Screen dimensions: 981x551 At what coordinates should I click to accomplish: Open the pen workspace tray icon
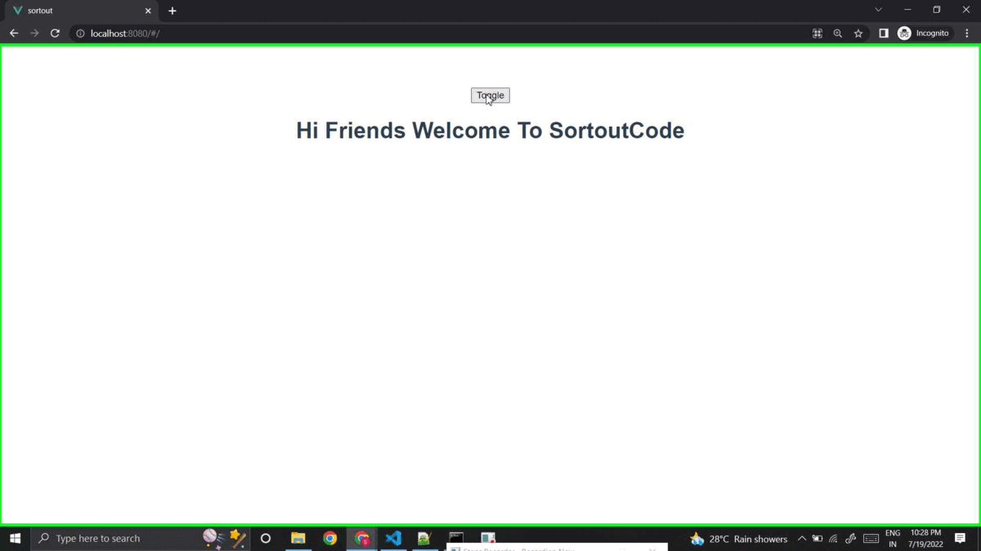tap(851, 539)
